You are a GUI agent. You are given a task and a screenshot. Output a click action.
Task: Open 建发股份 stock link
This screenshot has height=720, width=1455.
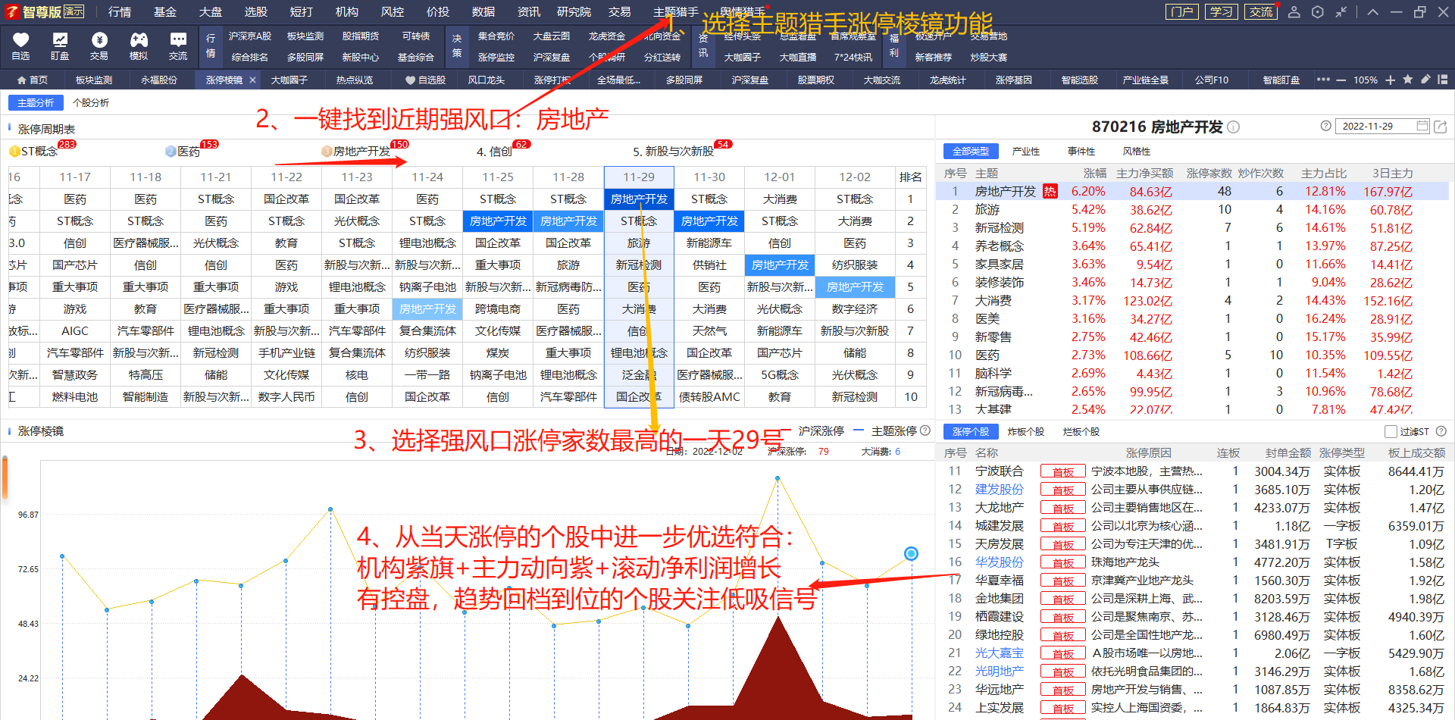pyautogui.click(x=1000, y=490)
